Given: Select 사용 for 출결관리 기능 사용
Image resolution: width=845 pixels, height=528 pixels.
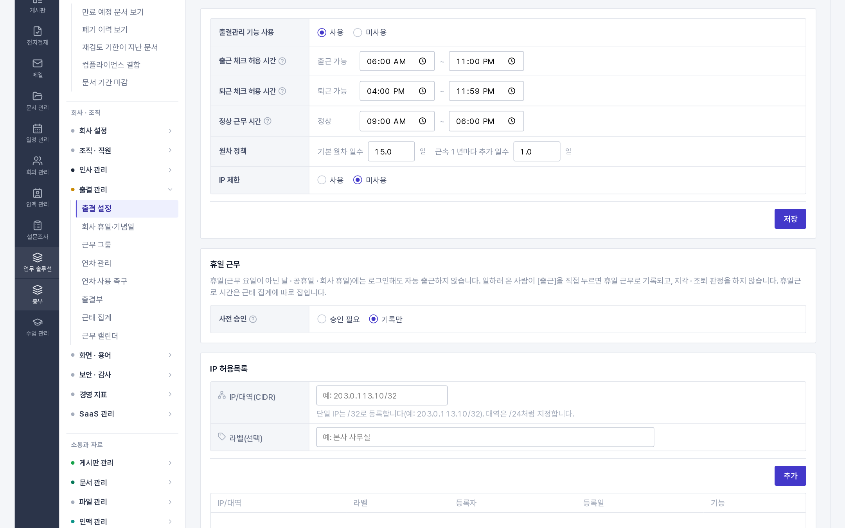Looking at the screenshot, I should (x=322, y=32).
